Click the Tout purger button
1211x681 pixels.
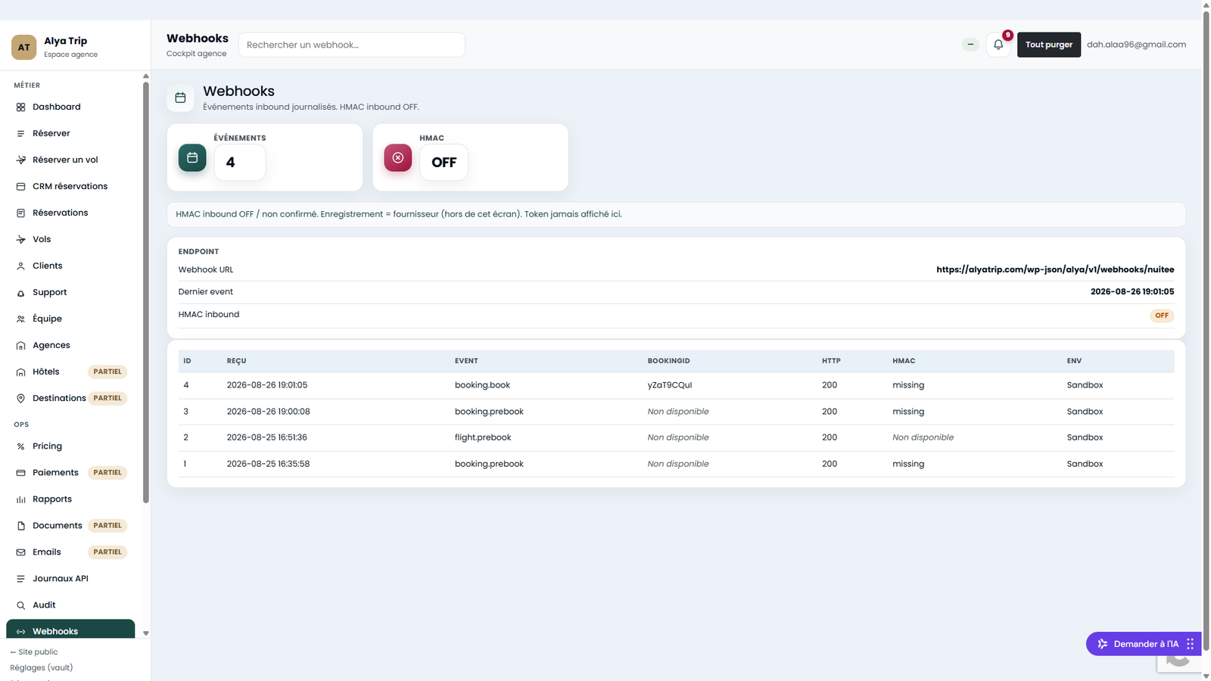click(1049, 45)
